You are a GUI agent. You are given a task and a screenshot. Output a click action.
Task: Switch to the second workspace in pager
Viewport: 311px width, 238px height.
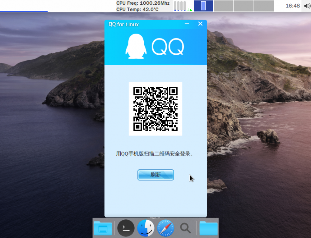click(x=223, y=6)
